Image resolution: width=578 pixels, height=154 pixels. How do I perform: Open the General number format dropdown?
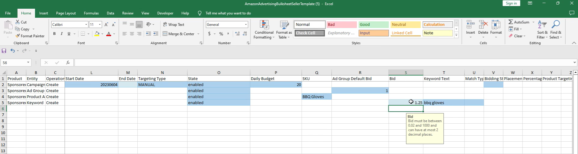(x=246, y=25)
